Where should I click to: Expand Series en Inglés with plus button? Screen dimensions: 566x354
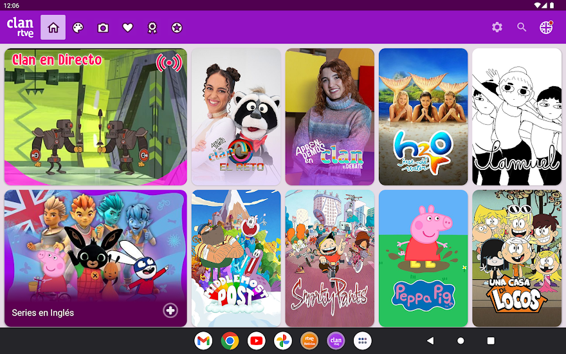(170, 311)
